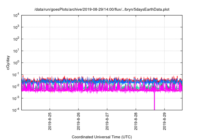Image resolution: width=201 pixels, height=140 pixels.
Task: Click the Coordinated Universal Time (UTC) axis label
Action: pos(102,137)
